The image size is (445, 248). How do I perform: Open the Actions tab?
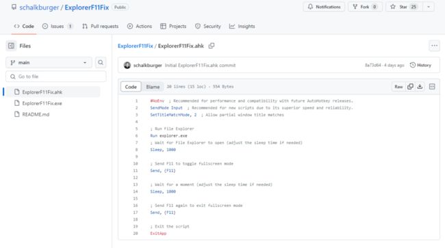pyautogui.click(x=140, y=27)
